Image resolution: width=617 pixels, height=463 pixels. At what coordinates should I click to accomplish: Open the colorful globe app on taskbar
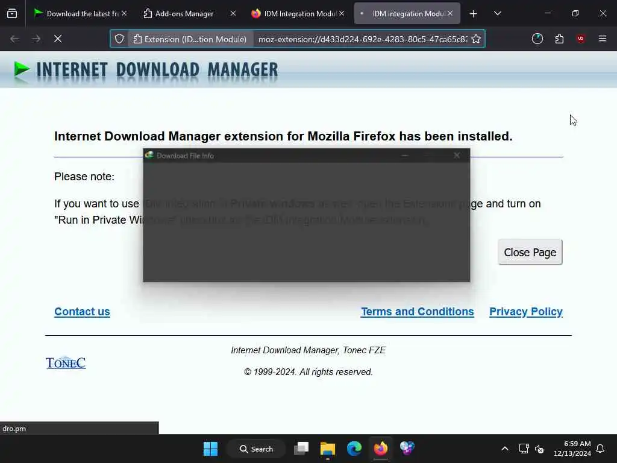(x=407, y=449)
